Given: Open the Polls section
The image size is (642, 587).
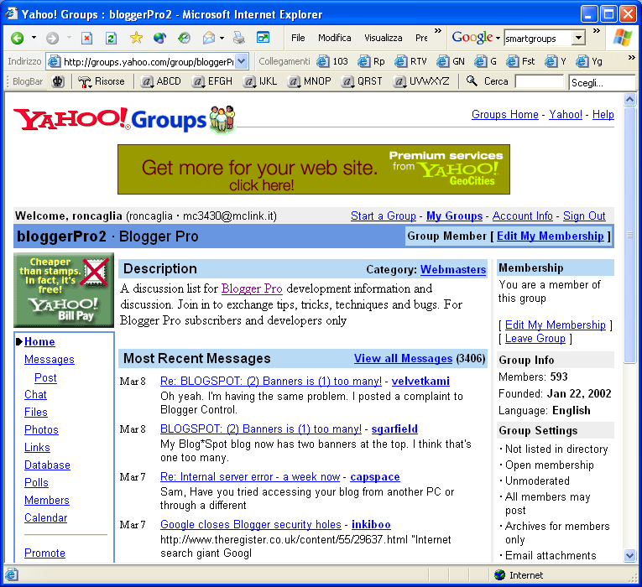Looking at the screenshot, I should [x=36, y=482].
